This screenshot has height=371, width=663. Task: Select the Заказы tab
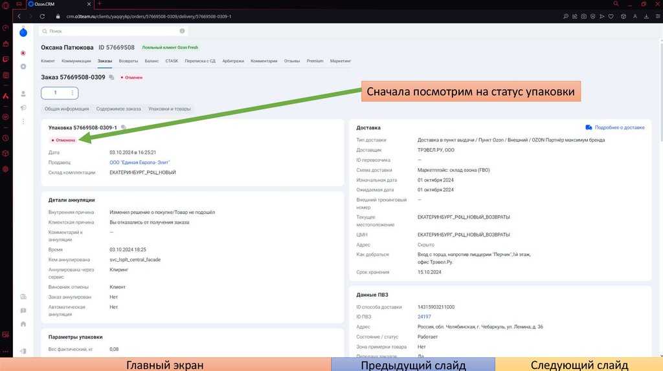pyautogui.click(x=105, y=61)
